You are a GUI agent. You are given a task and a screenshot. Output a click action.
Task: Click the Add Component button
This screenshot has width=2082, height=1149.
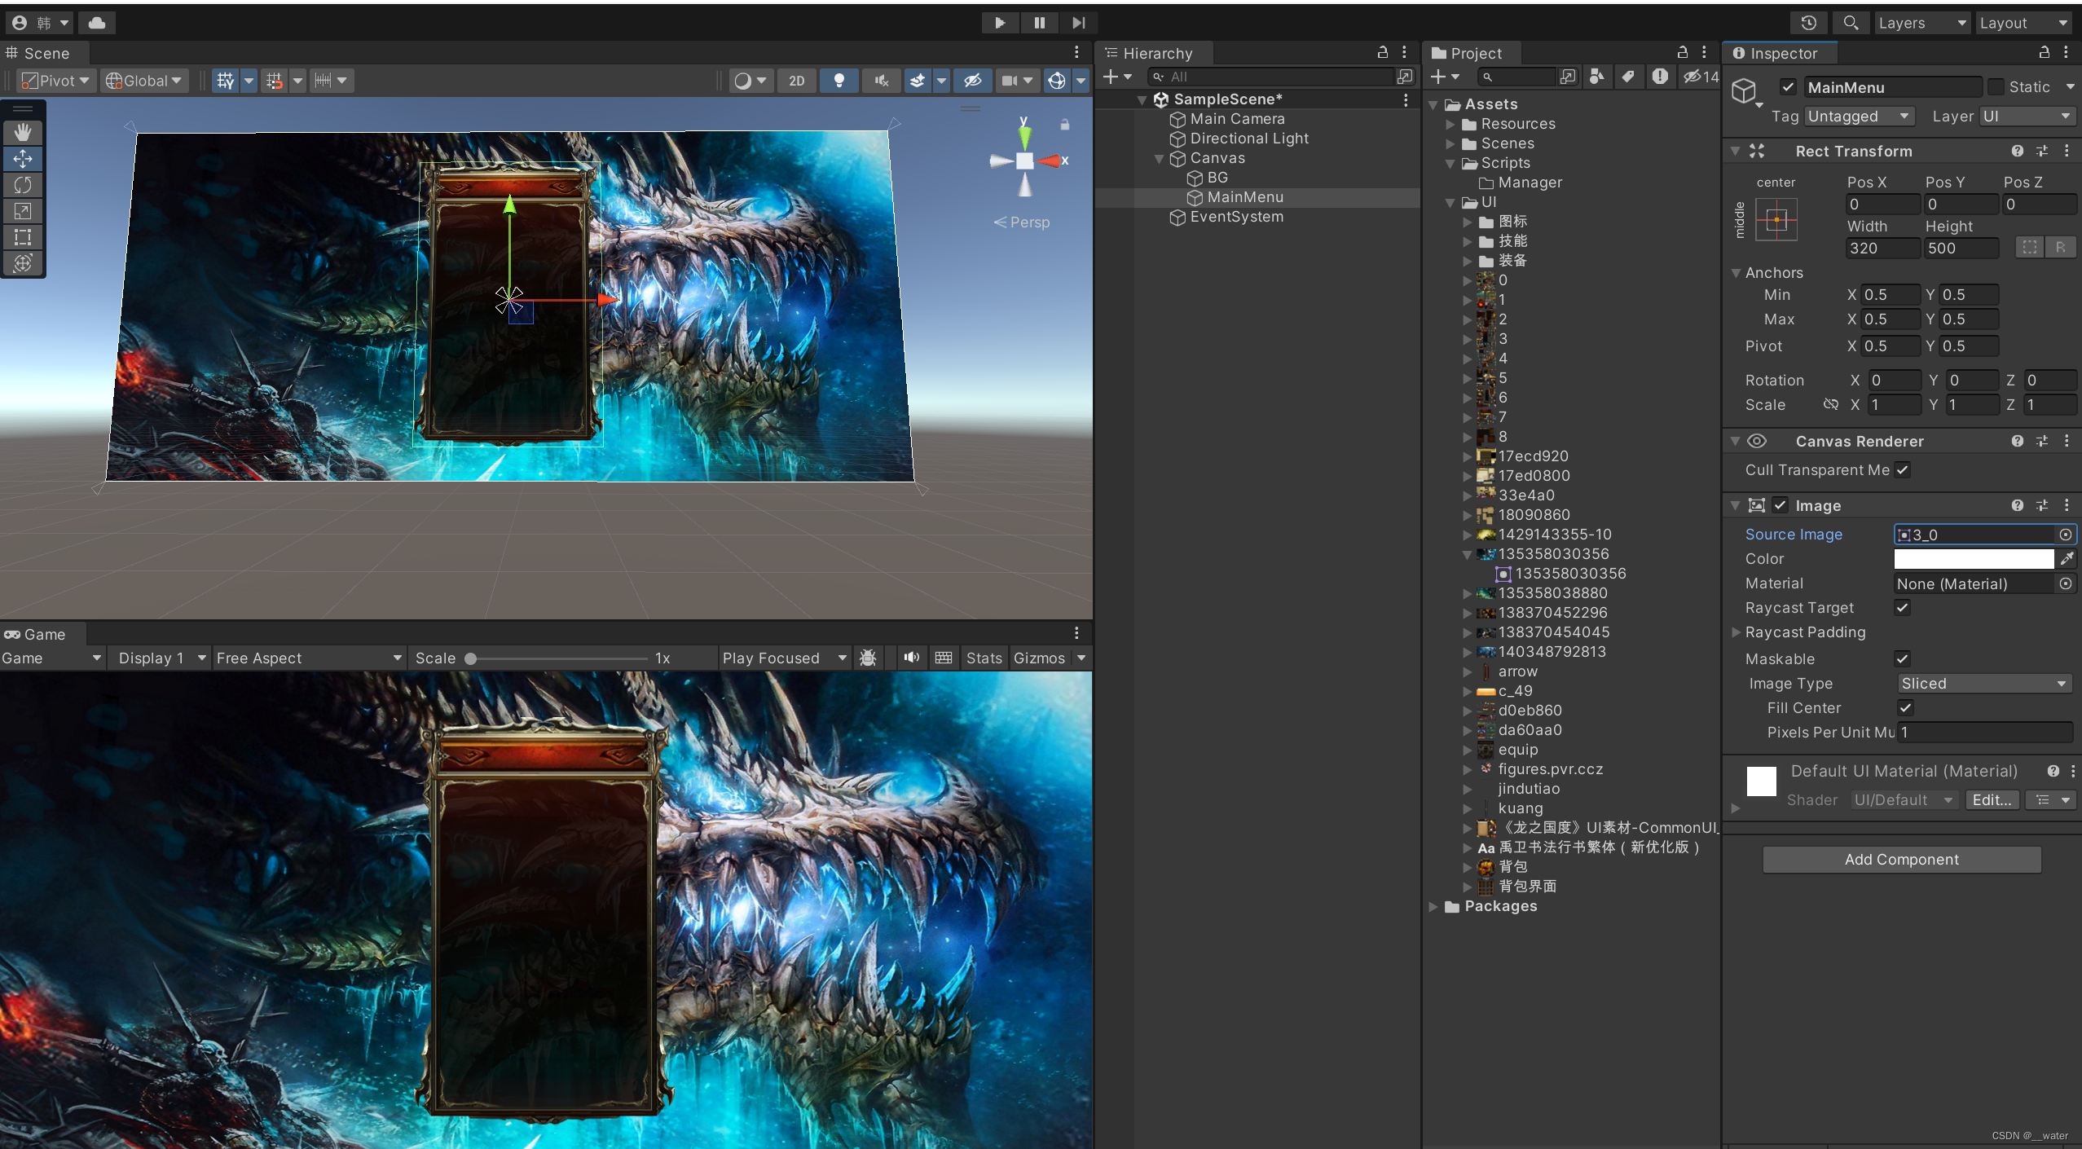click(1901, 860)
